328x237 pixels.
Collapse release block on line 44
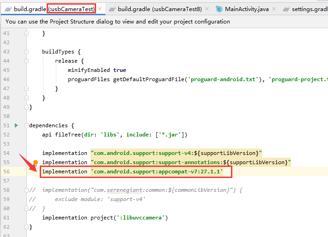(x=27, y=61)
